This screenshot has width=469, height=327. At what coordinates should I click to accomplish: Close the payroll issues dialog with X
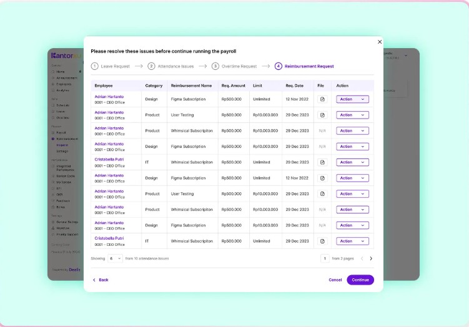pos(380,42)
